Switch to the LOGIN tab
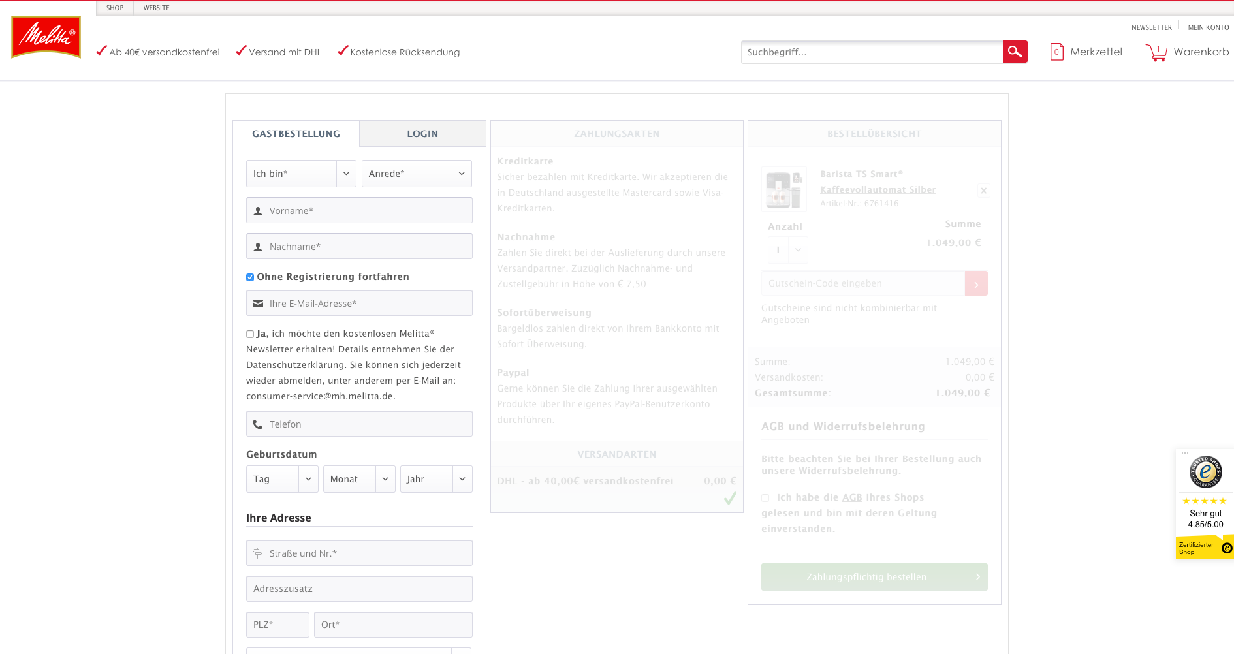The height and width of the screenshot is (654, 1234). coord(422,134)
